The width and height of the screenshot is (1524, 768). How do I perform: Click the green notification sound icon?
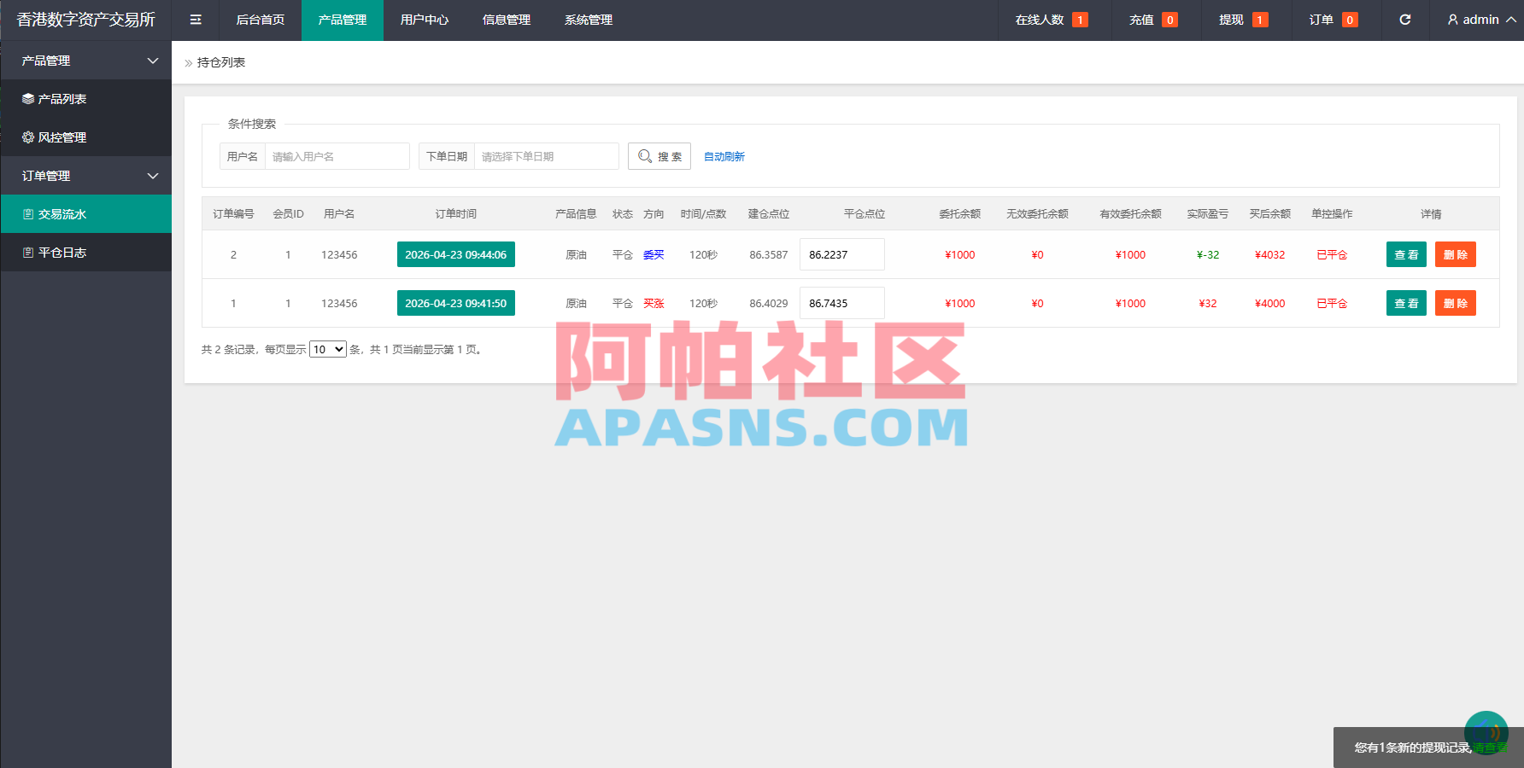pos(1486,732)
